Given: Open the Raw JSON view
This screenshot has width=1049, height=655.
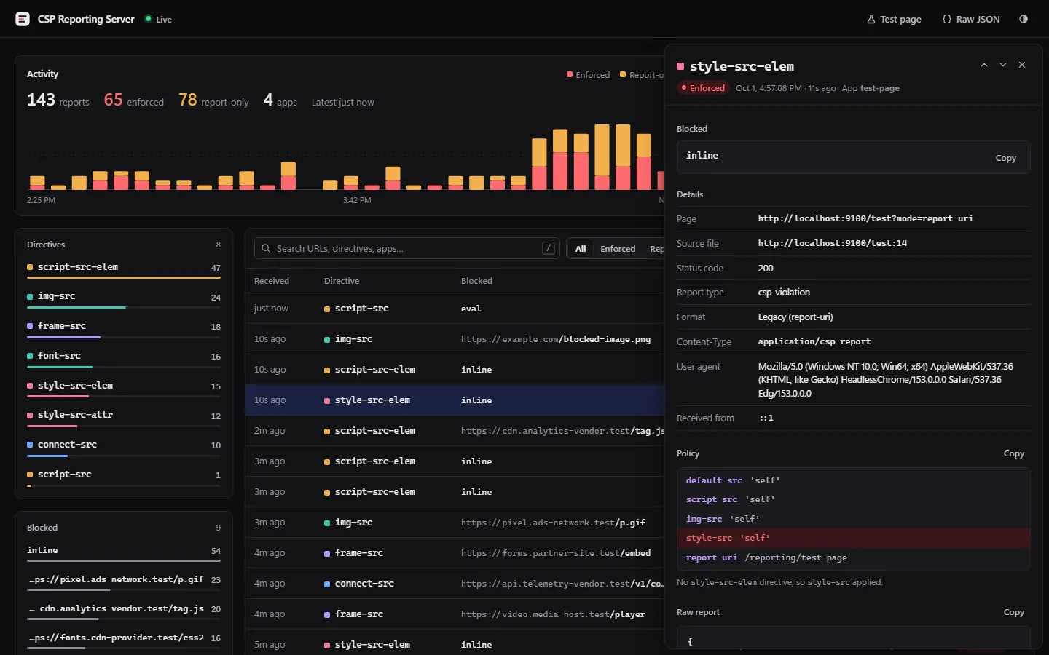Looking at the screenshot, I should [x=971, y=19].
